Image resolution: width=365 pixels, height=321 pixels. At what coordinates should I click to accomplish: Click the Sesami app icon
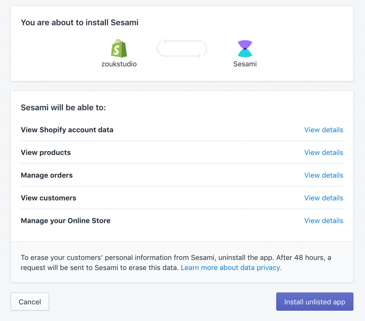[245, 48]
